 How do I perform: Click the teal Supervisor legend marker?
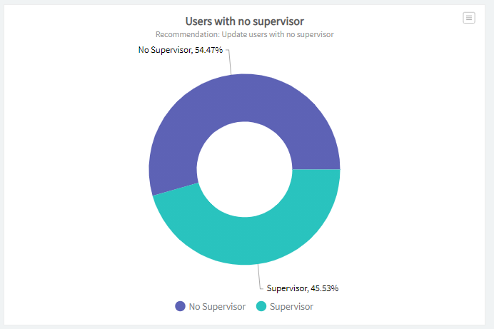click(261, 306)
